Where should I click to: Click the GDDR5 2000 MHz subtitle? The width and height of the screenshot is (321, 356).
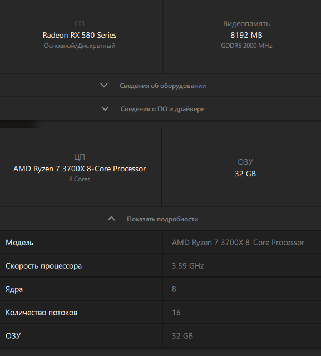click(x=246, y=46)
